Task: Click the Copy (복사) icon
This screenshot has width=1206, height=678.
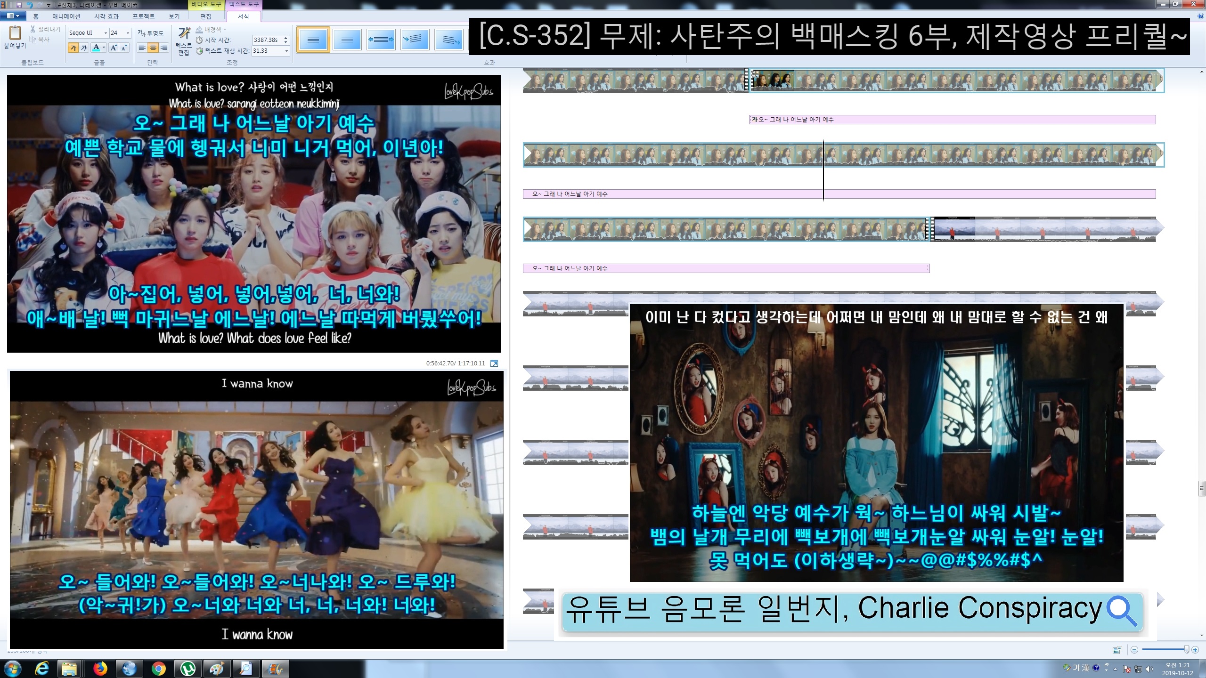Action: [x=33, y=40]
